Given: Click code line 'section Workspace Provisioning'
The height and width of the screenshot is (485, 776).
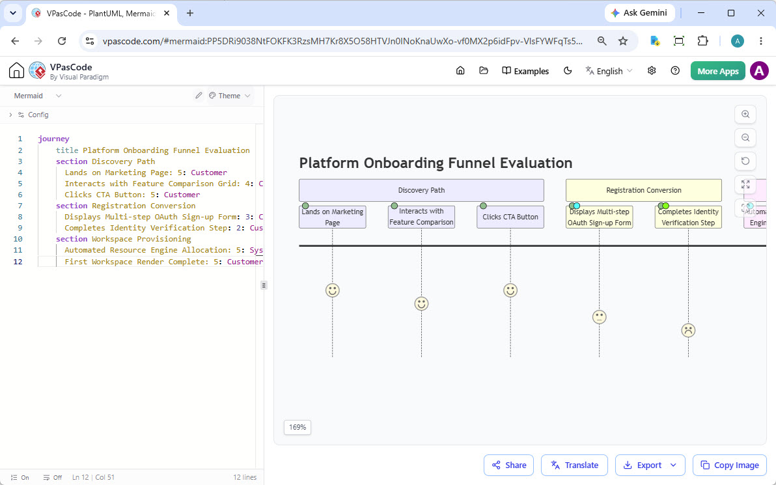Looking at the screenshot, I should click(x=123, y=239).
